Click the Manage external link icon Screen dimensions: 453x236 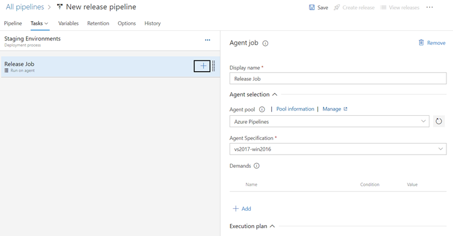click(345, 109)
